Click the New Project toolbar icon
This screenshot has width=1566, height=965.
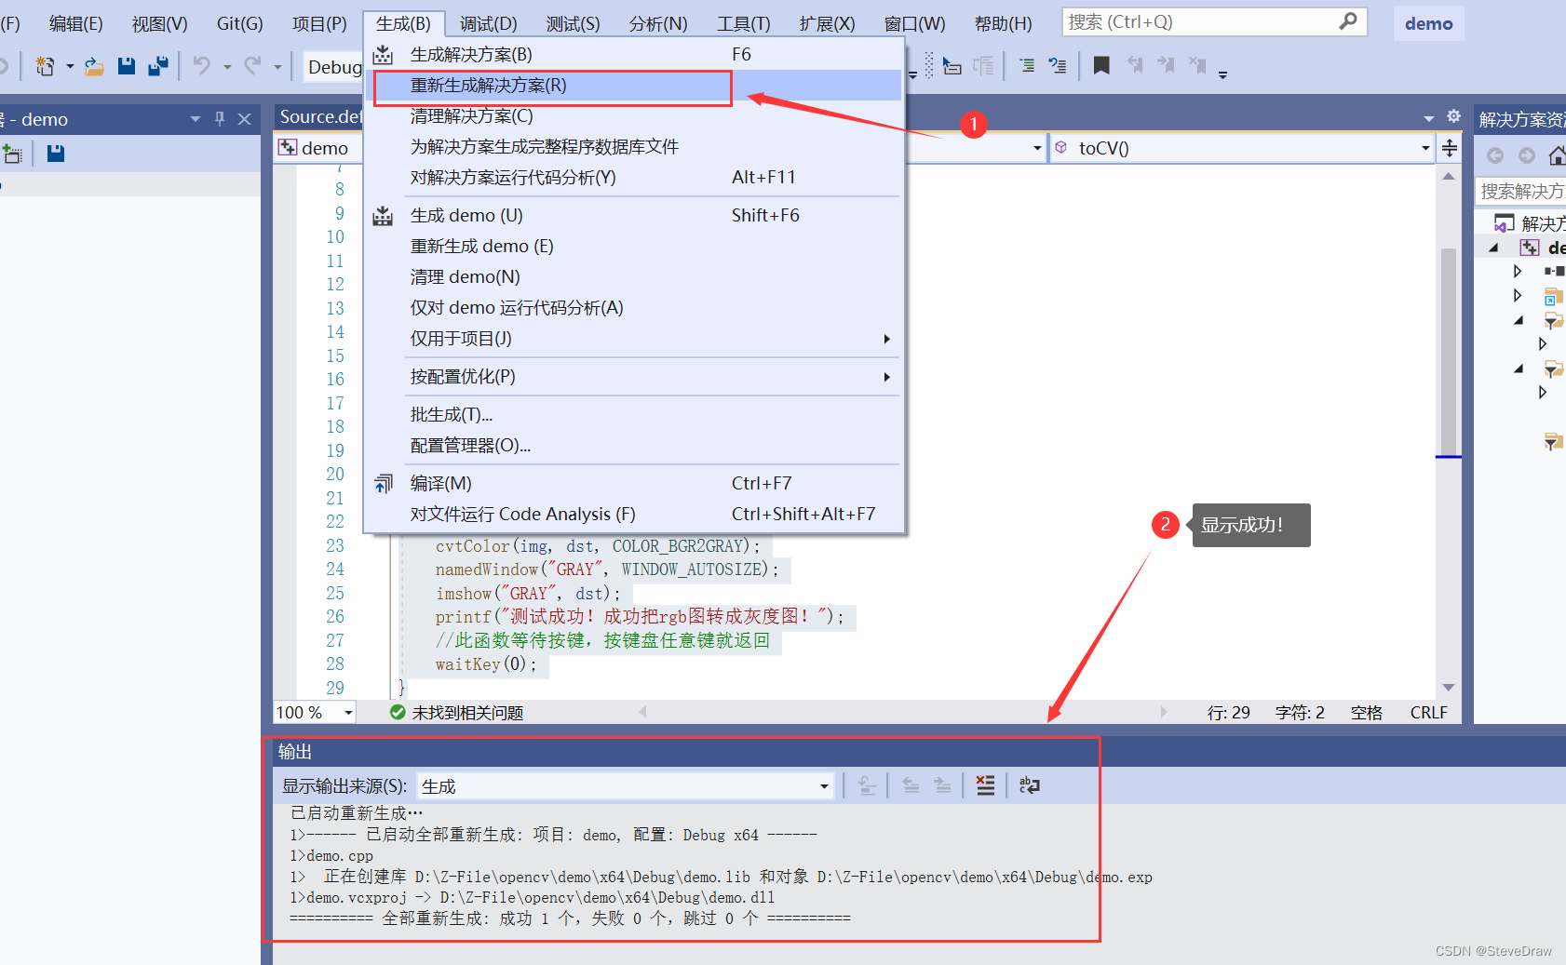coord(45,66)
